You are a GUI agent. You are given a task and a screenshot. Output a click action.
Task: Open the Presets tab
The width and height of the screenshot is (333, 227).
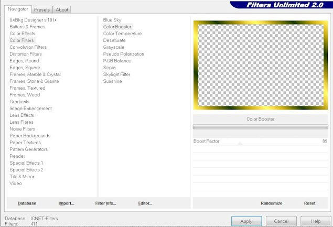(x=42, y=10)
